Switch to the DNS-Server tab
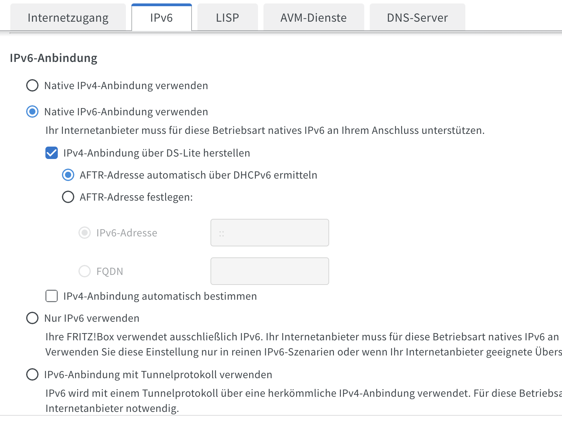The height and width of the screenshot is (426, 562). click(x=417, y=18)
